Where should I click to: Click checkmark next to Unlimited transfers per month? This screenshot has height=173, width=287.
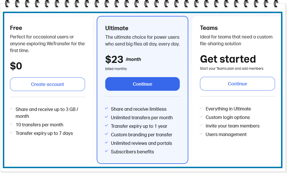(106, 117)
